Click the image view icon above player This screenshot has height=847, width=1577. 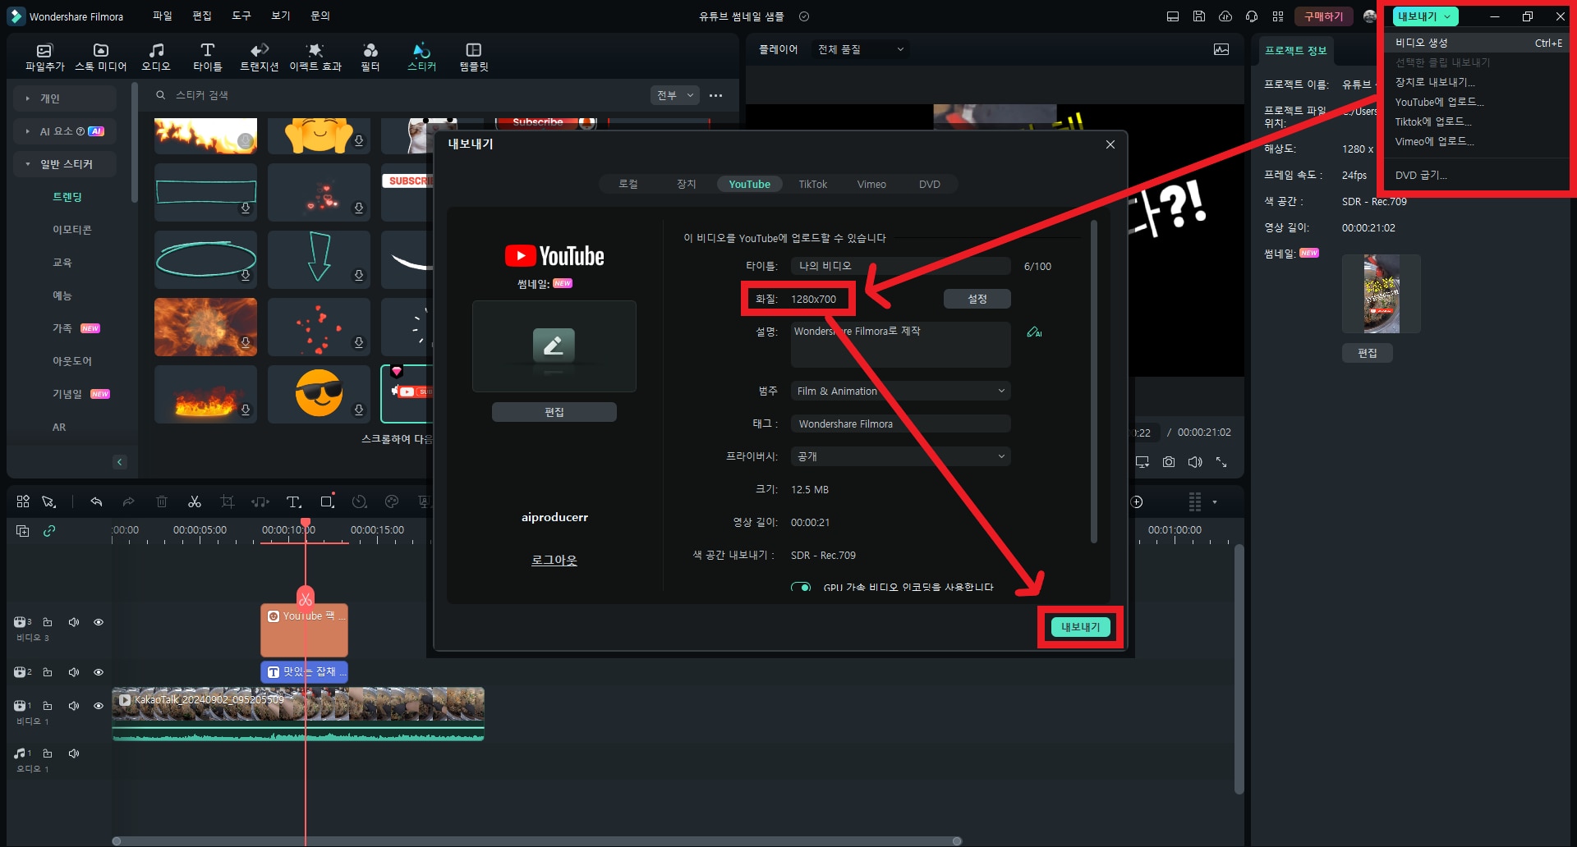click(x=1221, y=49)
